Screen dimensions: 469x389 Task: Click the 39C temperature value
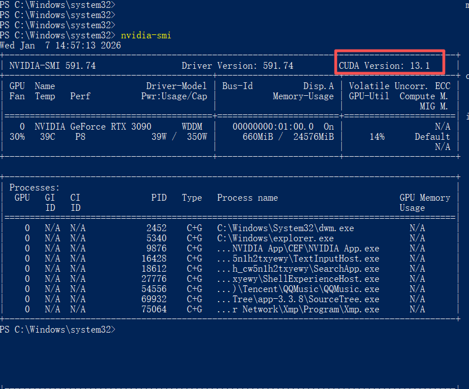(47, 137)
